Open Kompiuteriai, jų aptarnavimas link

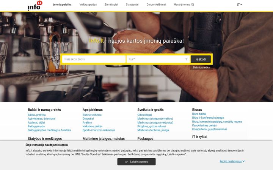point(210,129)
